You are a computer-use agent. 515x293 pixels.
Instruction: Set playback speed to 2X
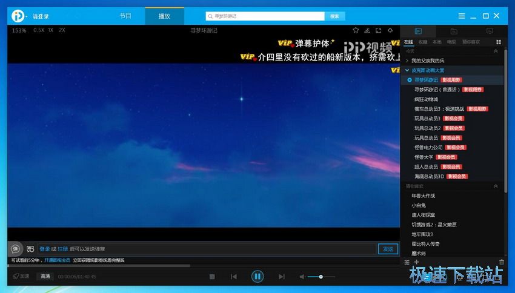pyautogui.click(x=62, y=30)
